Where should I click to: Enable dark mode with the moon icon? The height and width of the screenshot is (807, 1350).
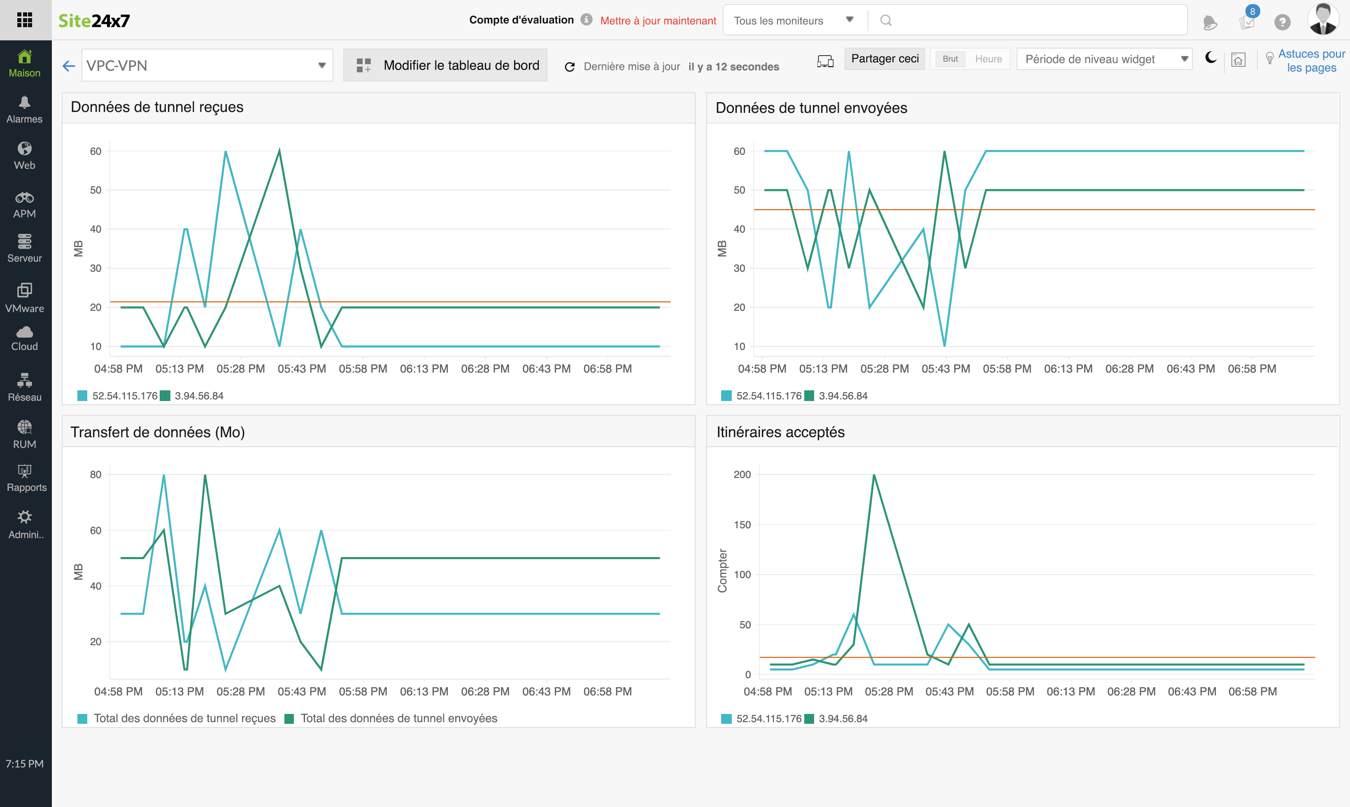(1210, 59)
